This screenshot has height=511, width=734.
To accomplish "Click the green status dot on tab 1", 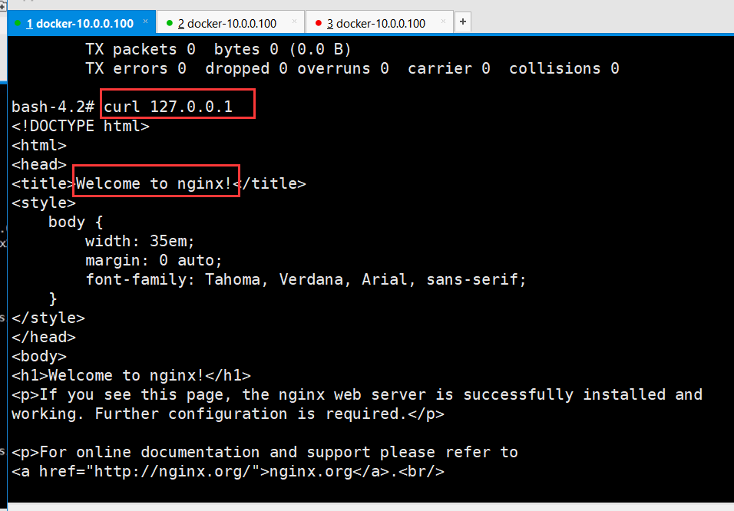I will [18, 23].
